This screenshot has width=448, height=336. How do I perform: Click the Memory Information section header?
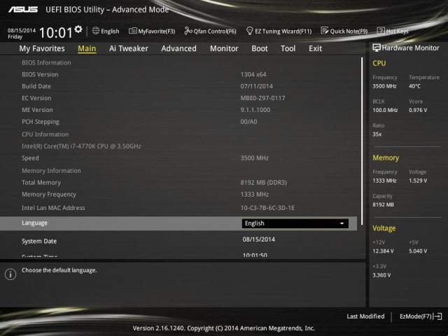(51, 171)
